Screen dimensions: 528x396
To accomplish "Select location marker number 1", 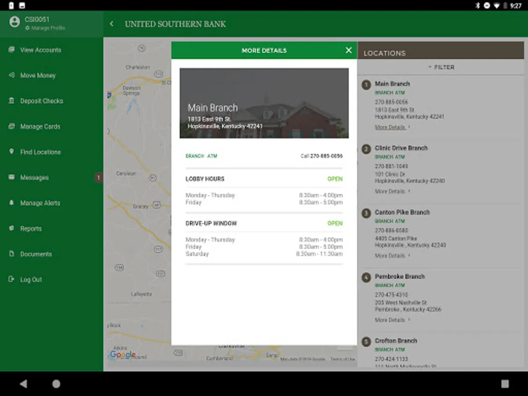I will [366, 84].
